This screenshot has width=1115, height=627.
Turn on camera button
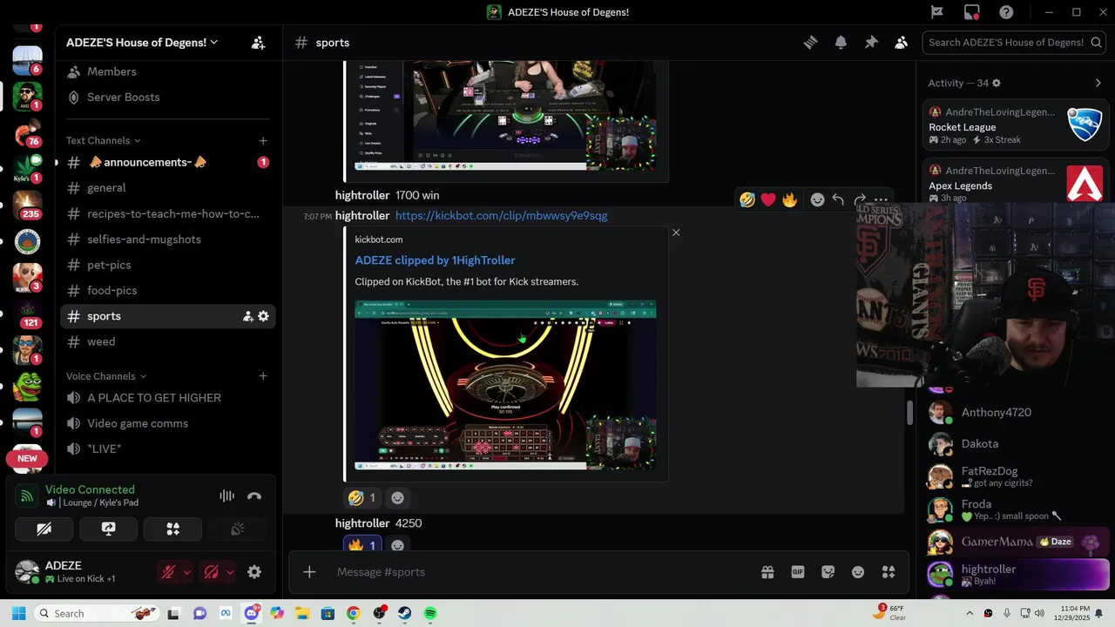tap(44, 529)
